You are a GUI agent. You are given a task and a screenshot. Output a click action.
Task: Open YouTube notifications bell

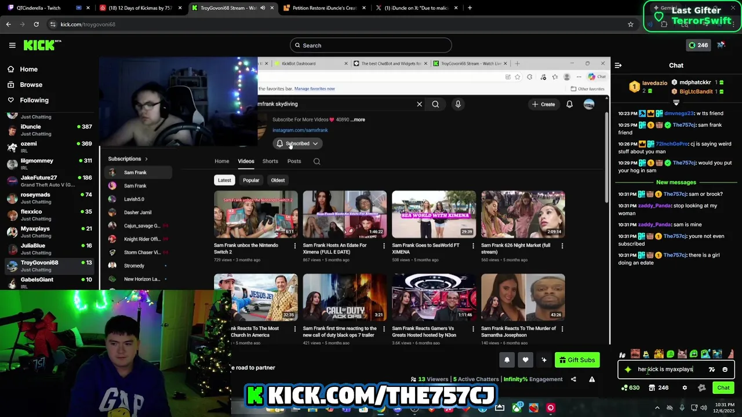coord(569,104)
